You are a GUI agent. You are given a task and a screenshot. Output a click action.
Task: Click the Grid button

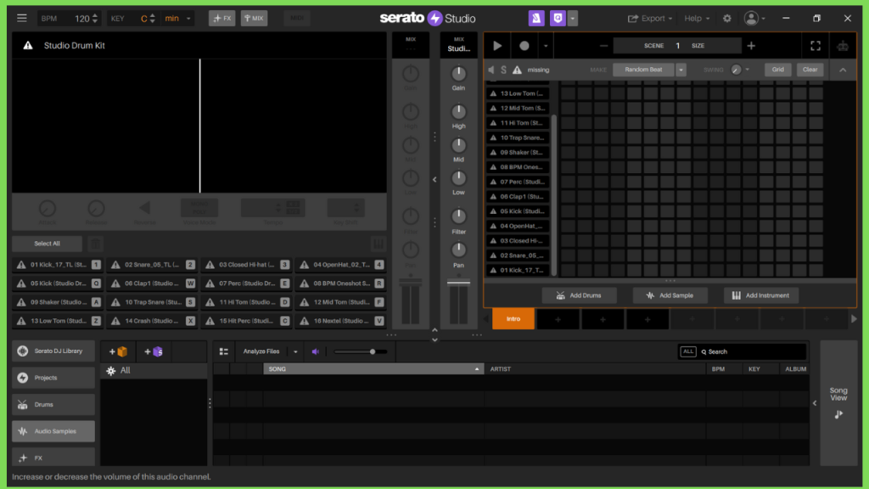(x=777, y=70)
